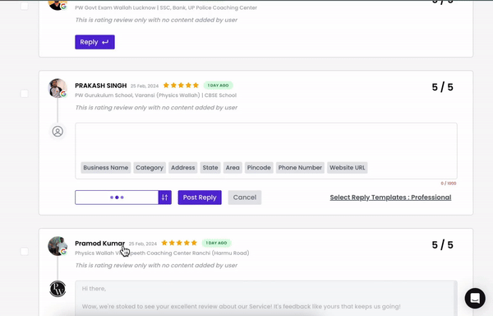Click the Reply button on the PW Govt Exam Wallah review
Viewport: 493px width, 316px height.
94,42
